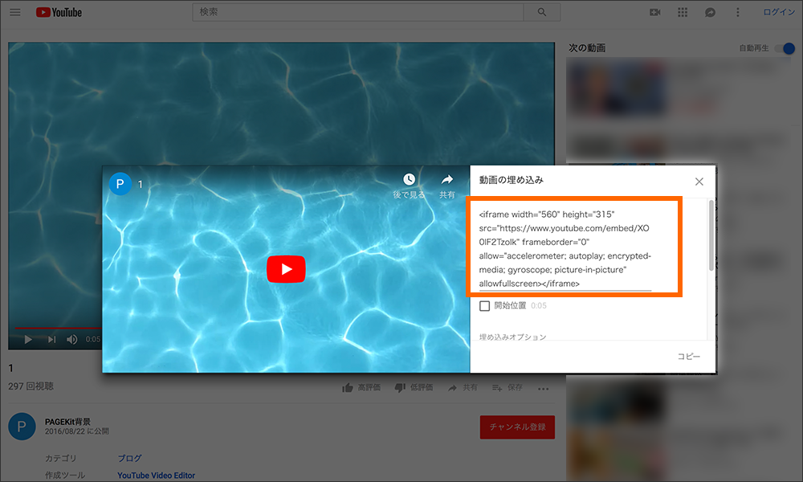Click the ログイン sign-in link

778,12
